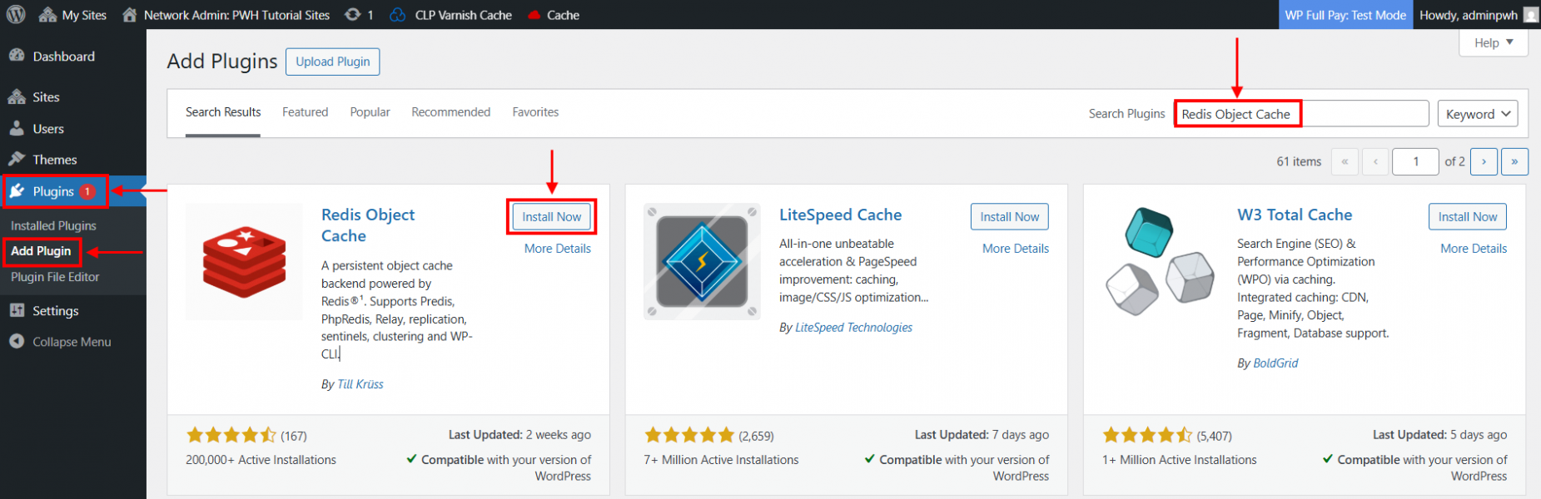The height and width of the screenshot is (499, 1541).
Task: Open Plugin File Editor submenu item
Action: point(55,277)
